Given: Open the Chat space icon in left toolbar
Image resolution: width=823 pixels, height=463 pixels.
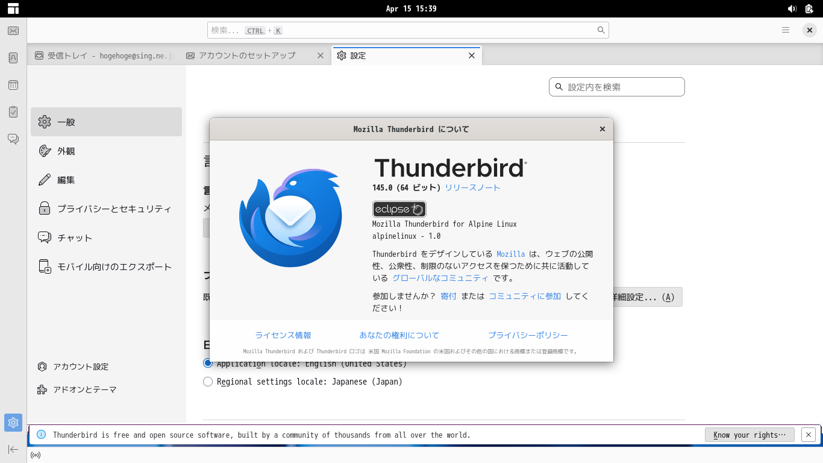Looking at the screenshot, I should tap(13, 139).
